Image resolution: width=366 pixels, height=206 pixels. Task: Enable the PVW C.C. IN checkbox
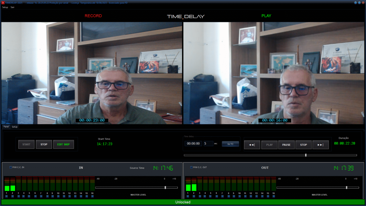pyautogui.click(x=11, y=167)
